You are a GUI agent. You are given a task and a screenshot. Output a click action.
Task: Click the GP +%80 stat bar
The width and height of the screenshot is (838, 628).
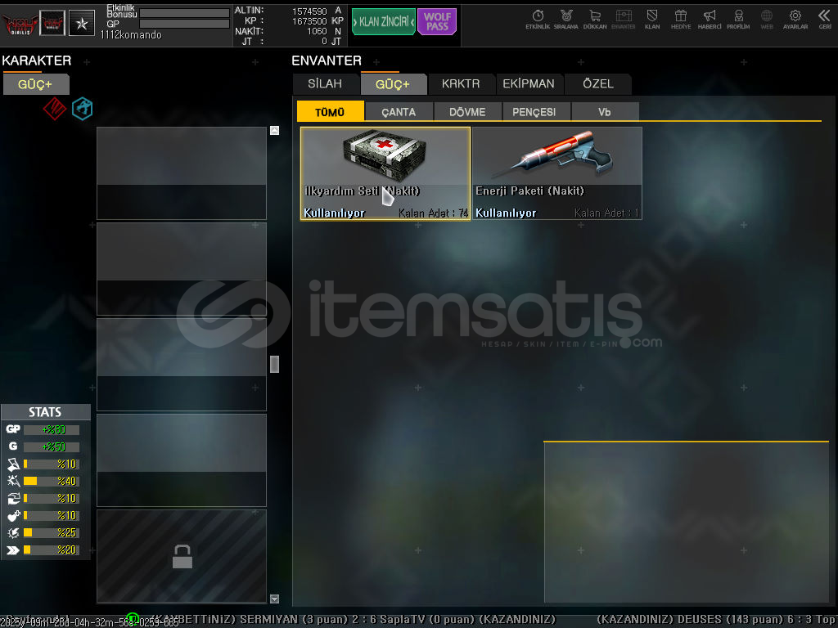pyautogui.click(x=52, y=429)
